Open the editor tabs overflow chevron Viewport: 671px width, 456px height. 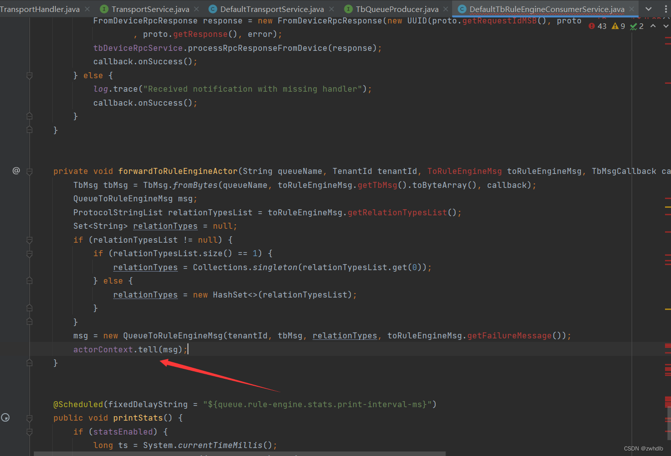point(649,9)
